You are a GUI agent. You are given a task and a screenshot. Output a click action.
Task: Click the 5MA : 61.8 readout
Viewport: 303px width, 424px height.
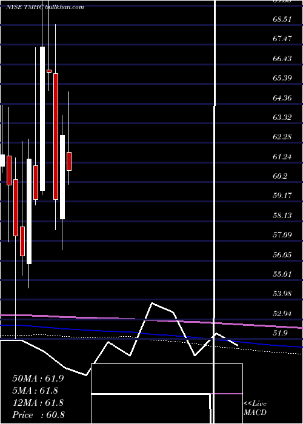click(35, 391)
